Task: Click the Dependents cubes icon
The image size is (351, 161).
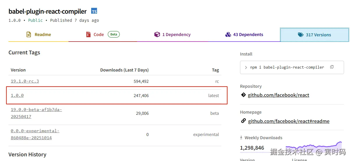Action: (228, 35)
